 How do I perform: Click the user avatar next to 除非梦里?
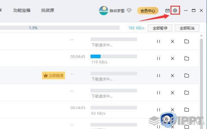click(103, 11)
